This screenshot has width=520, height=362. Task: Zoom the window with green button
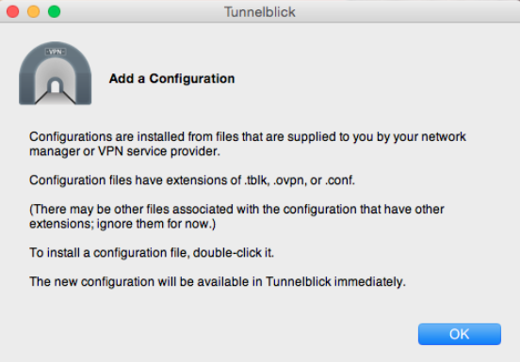(x=54, y=11)
